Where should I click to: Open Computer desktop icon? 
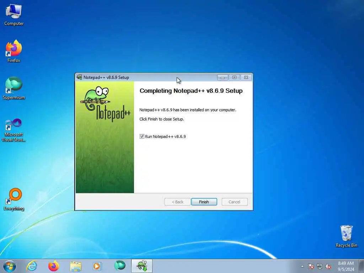(x=14, y=14)
